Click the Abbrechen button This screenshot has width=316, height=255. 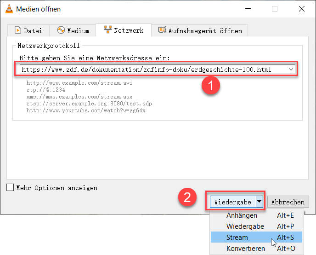point(288,202)
